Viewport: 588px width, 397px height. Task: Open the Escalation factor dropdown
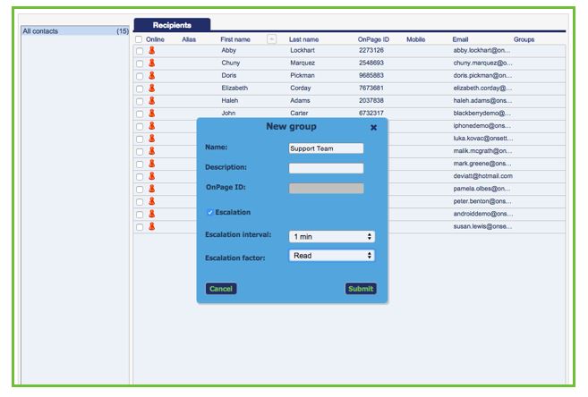point(332,256)
